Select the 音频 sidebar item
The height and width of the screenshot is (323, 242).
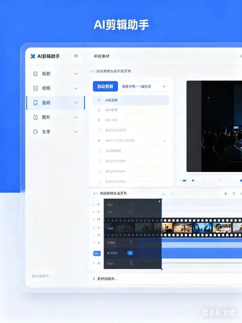56,102
